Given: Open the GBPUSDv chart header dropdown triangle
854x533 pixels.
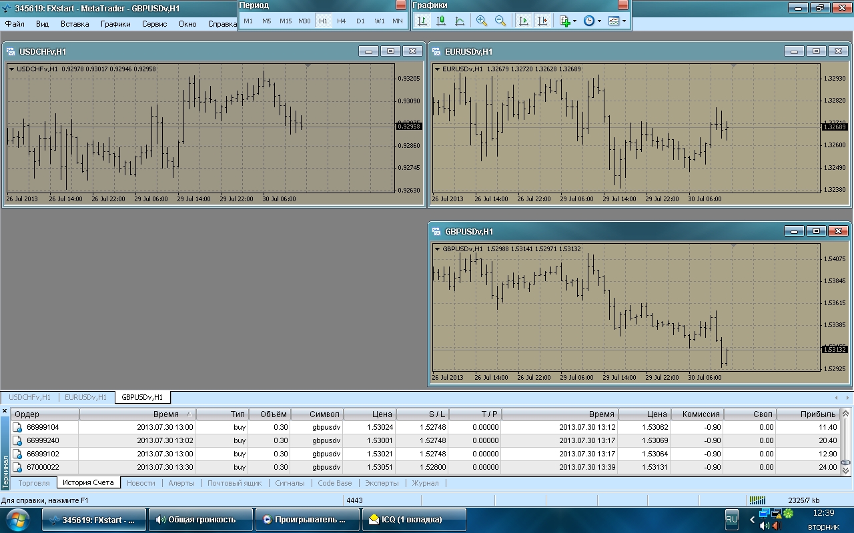Looking at the screenshot, I should coord(438,249).
